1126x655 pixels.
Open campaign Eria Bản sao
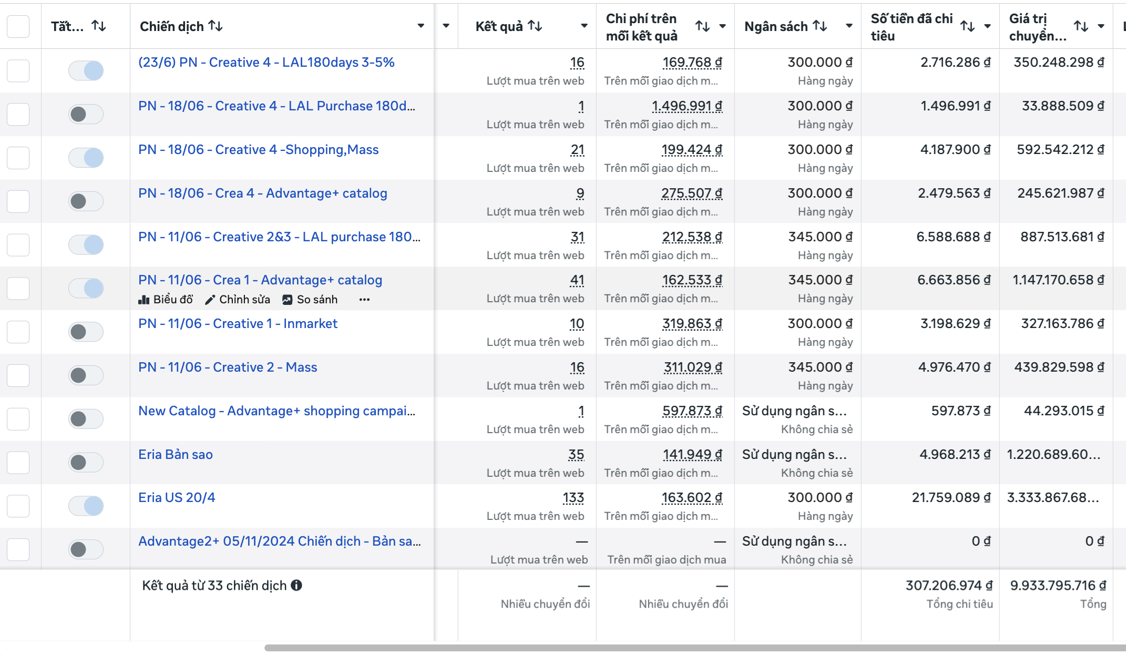176,454
